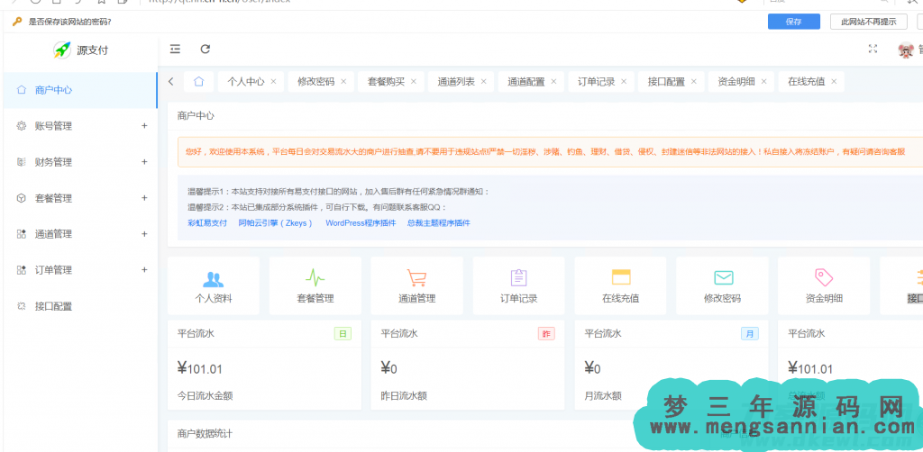The height and width of the screenshot is (452, 923).
Task: Close the 修改密码 tab
Action: click(x=343, y=82)
